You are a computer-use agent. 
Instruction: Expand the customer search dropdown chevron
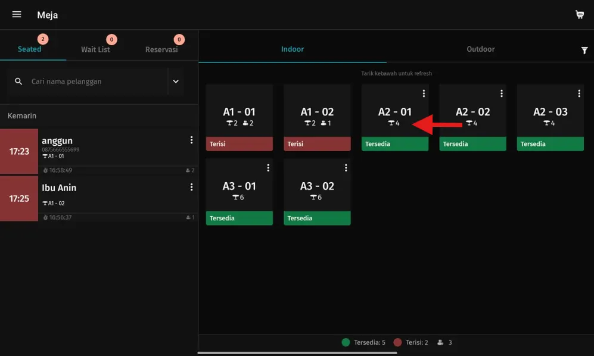click(176, 82)
